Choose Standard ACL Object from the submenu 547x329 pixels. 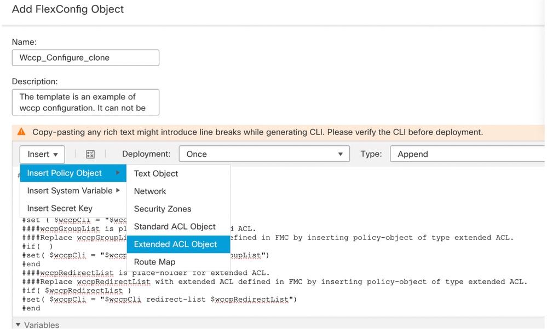(179, 227)
